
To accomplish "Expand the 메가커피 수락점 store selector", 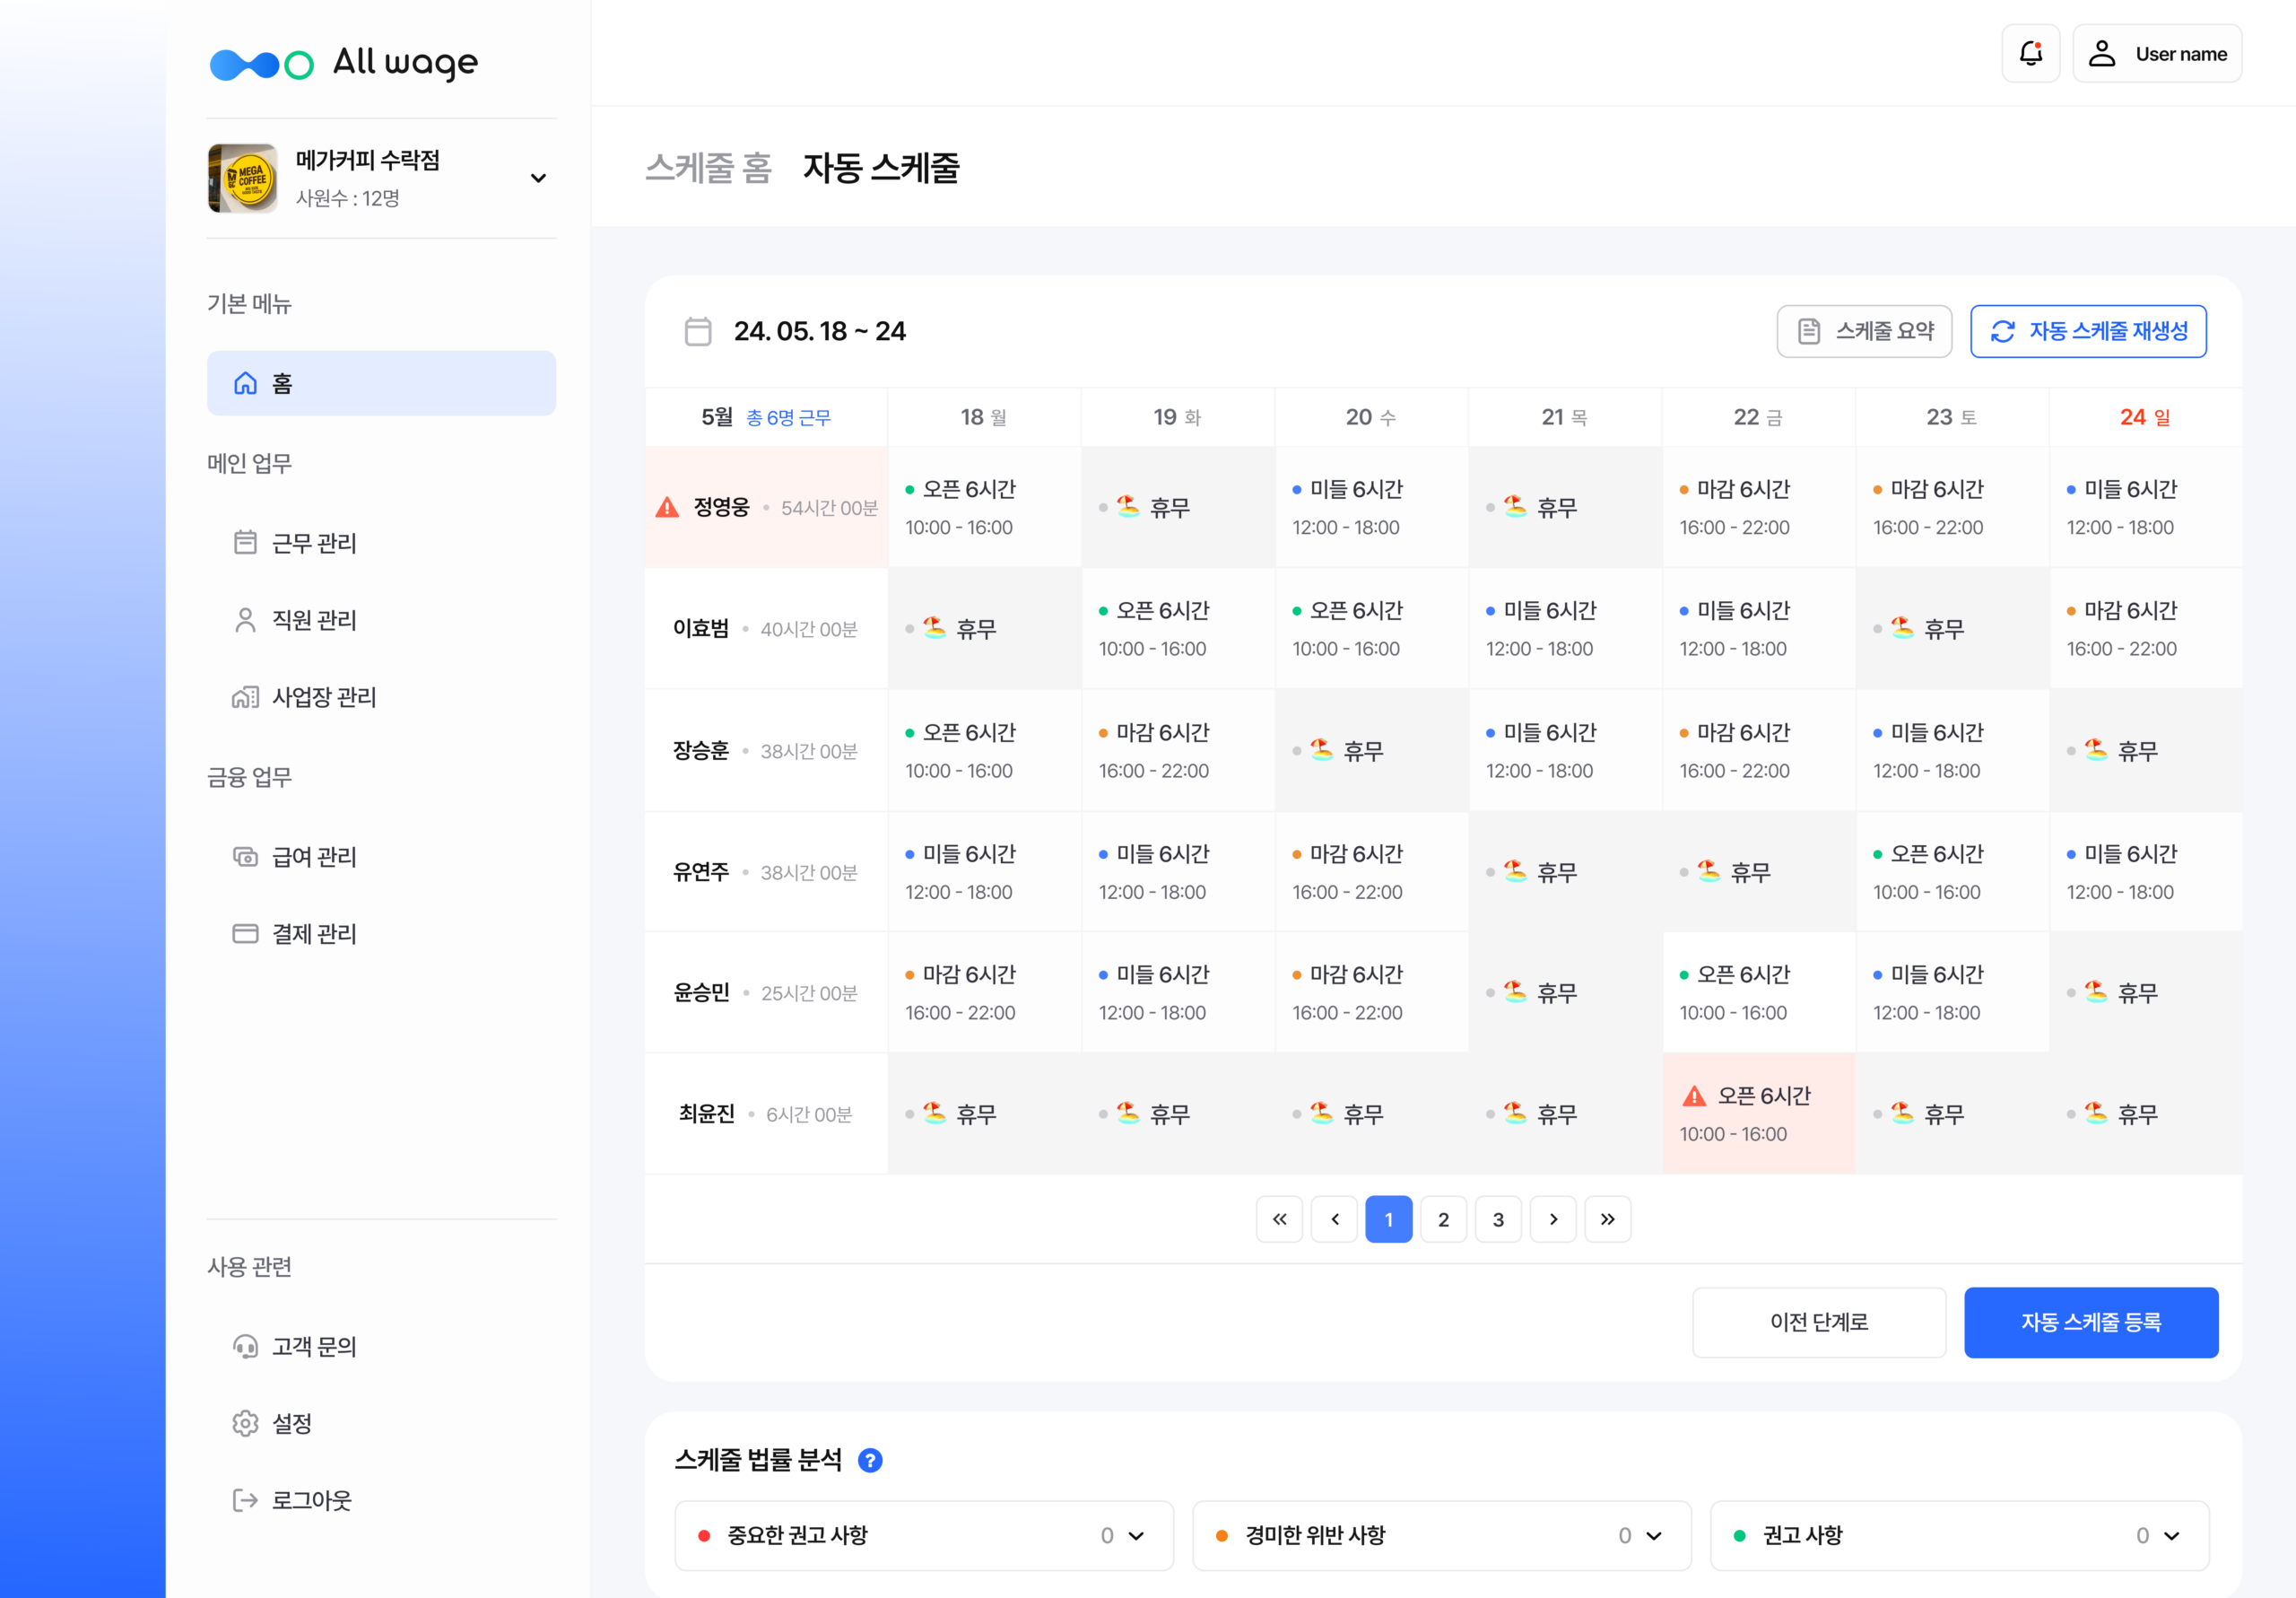I will 538,179.
